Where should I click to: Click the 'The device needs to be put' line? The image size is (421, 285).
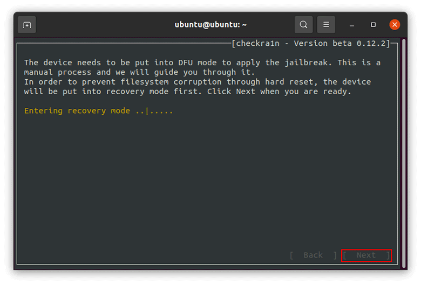(202, 62)
